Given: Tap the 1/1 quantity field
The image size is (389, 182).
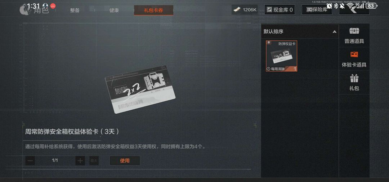Looking at the screenshot, I should [x=55, y=161].
